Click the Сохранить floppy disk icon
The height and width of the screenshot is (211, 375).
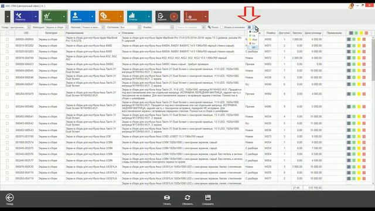click(208, 198)
